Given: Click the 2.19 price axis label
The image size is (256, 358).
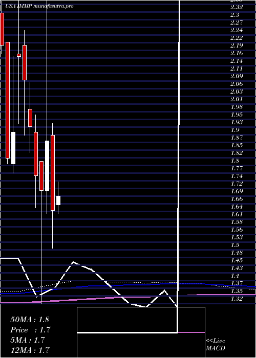Looking at the screenshot, I should [237, 46].
